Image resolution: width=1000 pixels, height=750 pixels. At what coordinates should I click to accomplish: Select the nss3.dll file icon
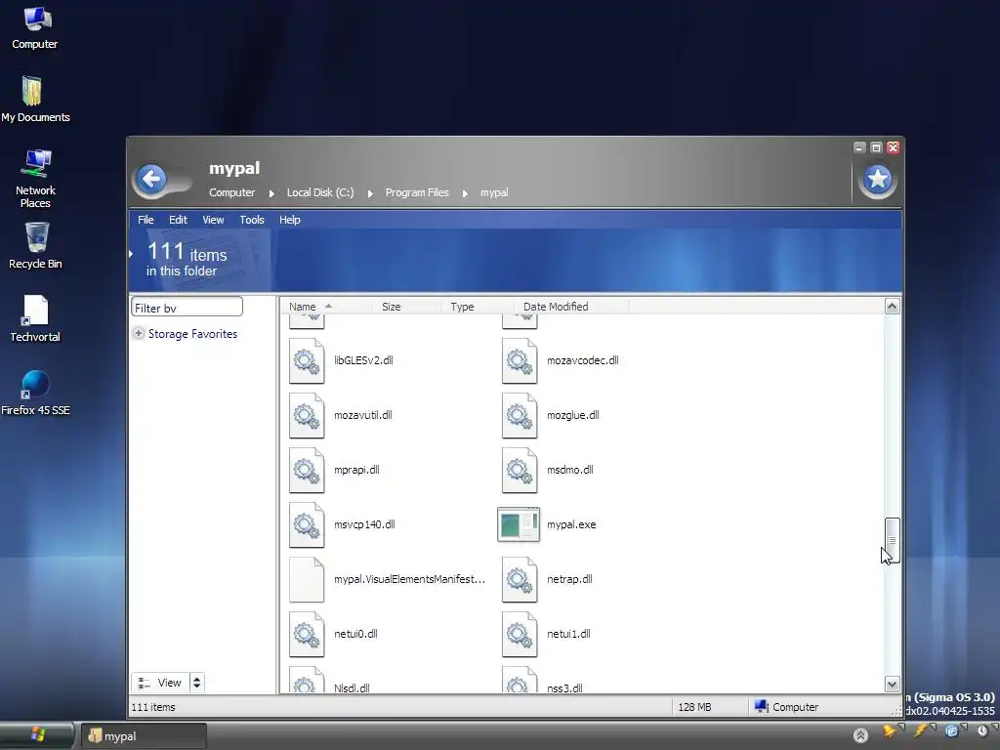[x=520, y=680]
